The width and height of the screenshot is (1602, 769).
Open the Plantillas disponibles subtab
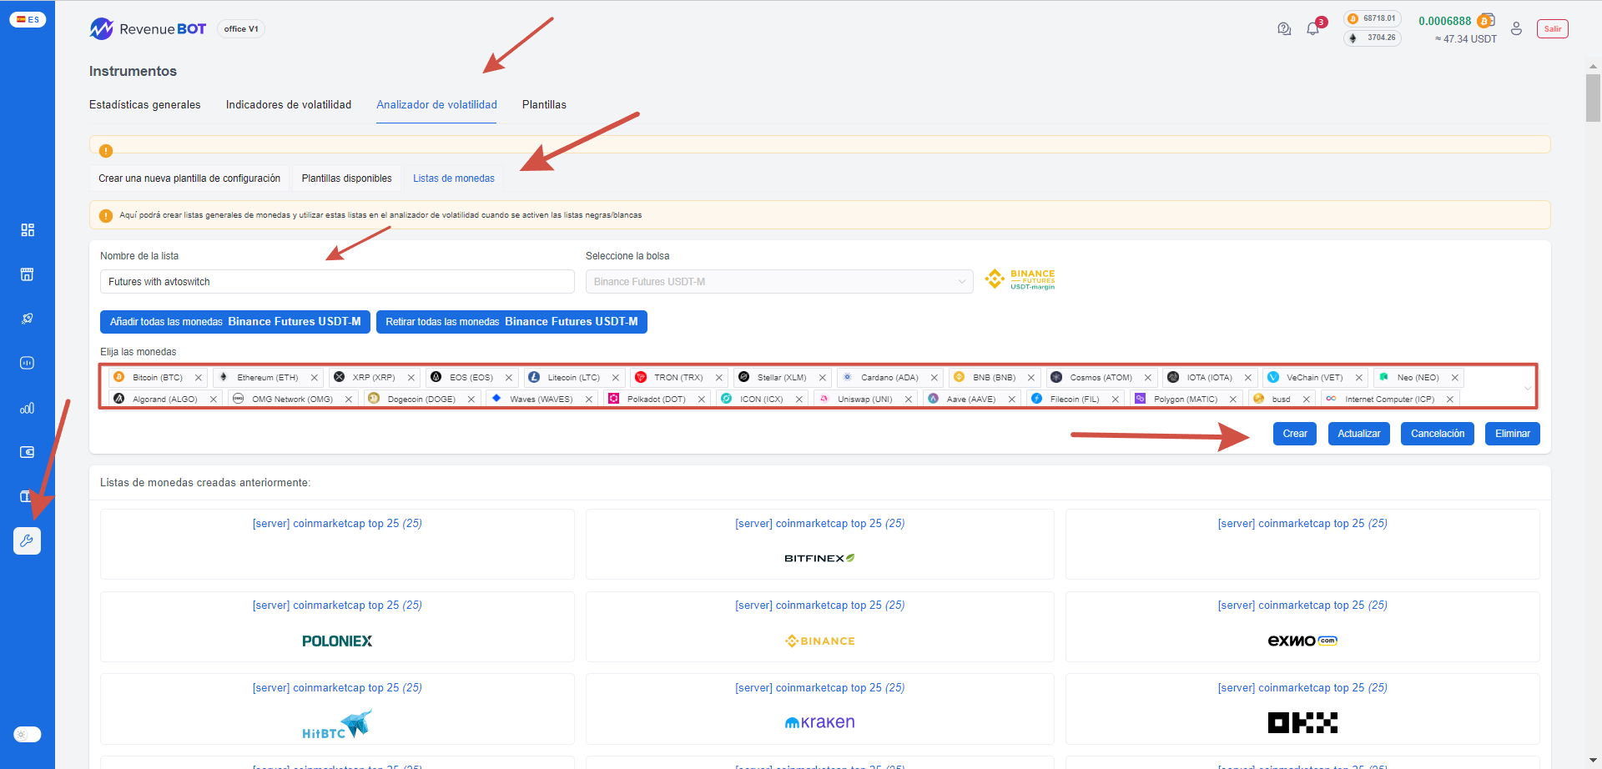(346, 178)
